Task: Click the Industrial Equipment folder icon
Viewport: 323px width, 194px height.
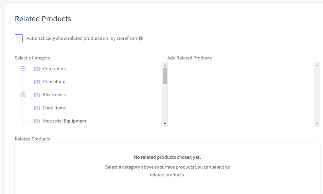Action: (x=37, y=121)
